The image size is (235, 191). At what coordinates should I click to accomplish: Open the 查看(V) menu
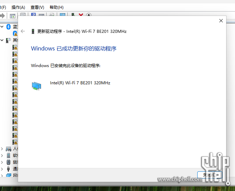(37, 7)
